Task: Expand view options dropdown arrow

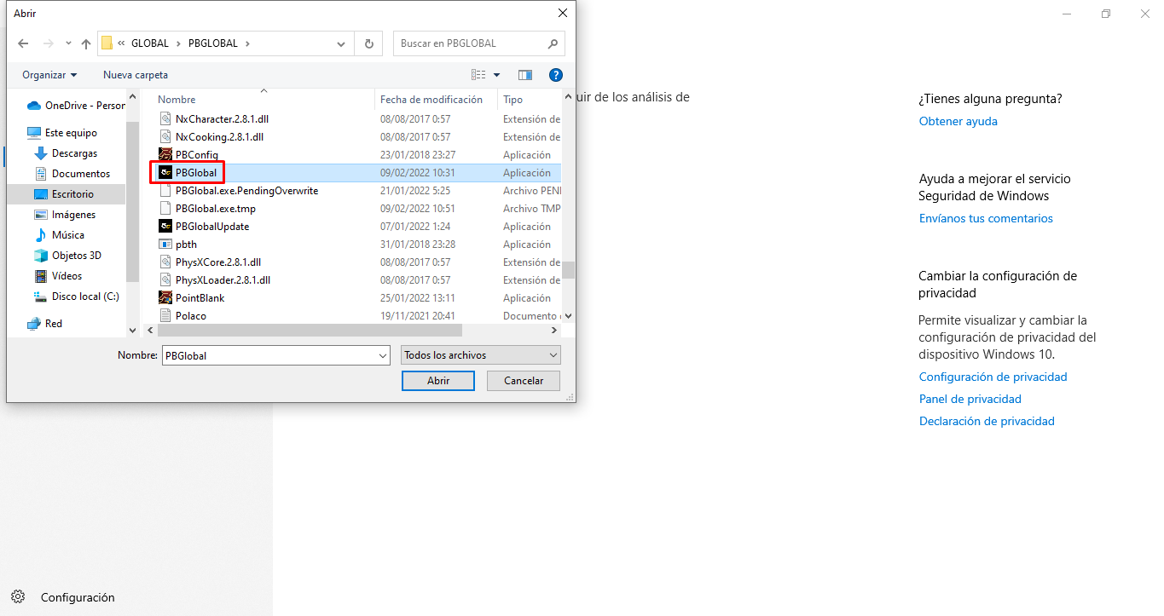Action: point(497,75)
